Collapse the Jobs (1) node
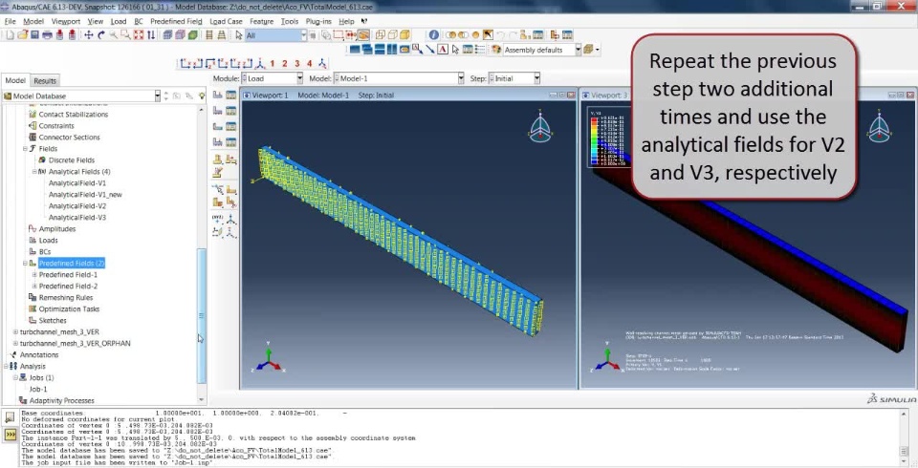This screenshot has height=468, width=918. tap(15, 378)
